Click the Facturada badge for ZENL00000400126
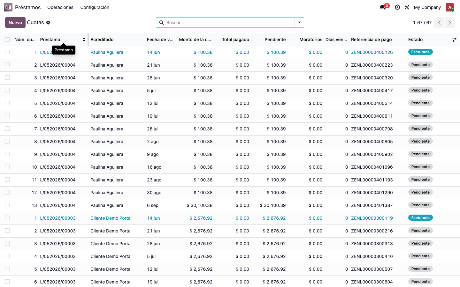The height and width of the screenshot is (287, 460). tap(420, 52)
